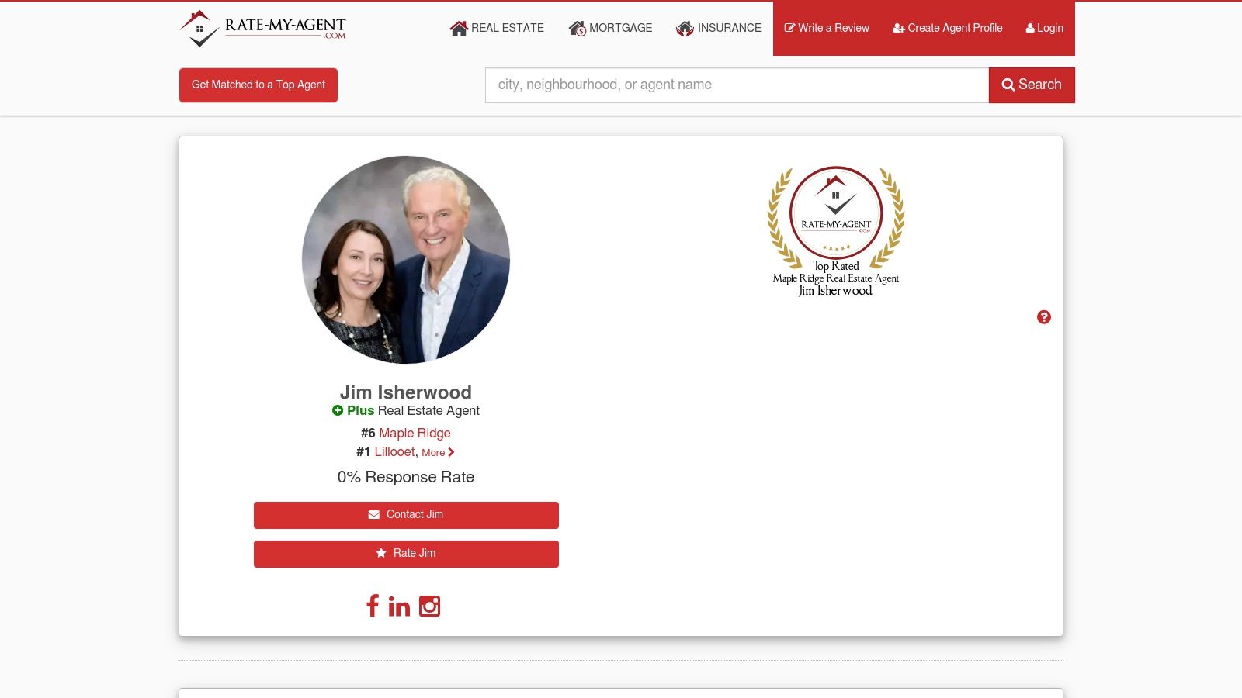Open Jim Isherwood's profile photo

click(x=406, y=260)
